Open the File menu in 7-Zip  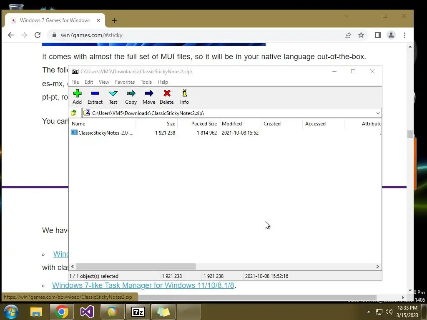click(x=75, y=82)
